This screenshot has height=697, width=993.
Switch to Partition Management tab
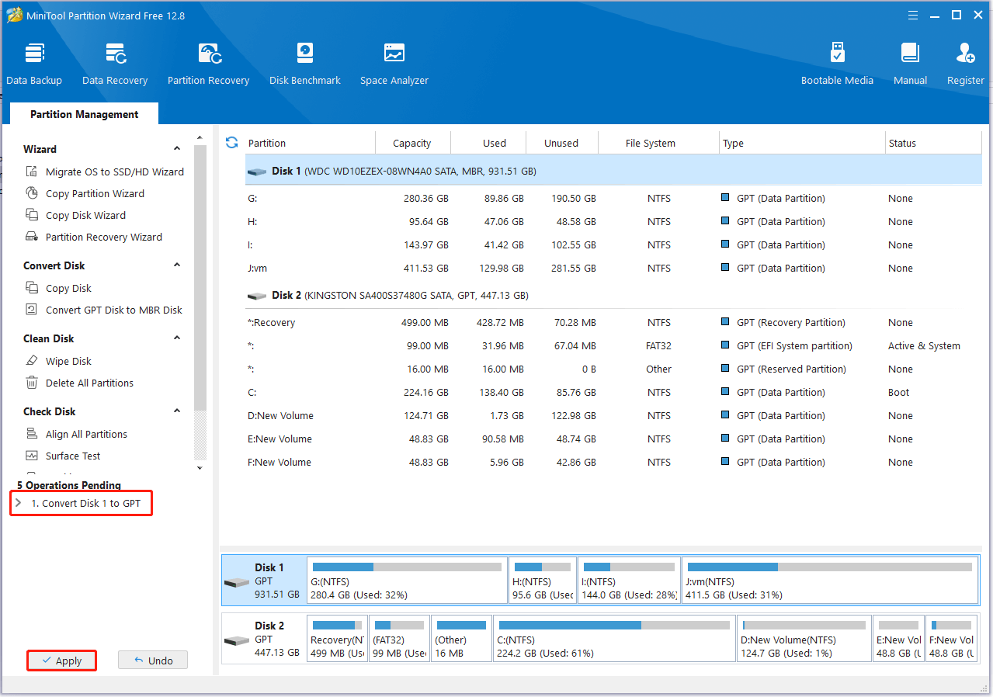[84, 114]
